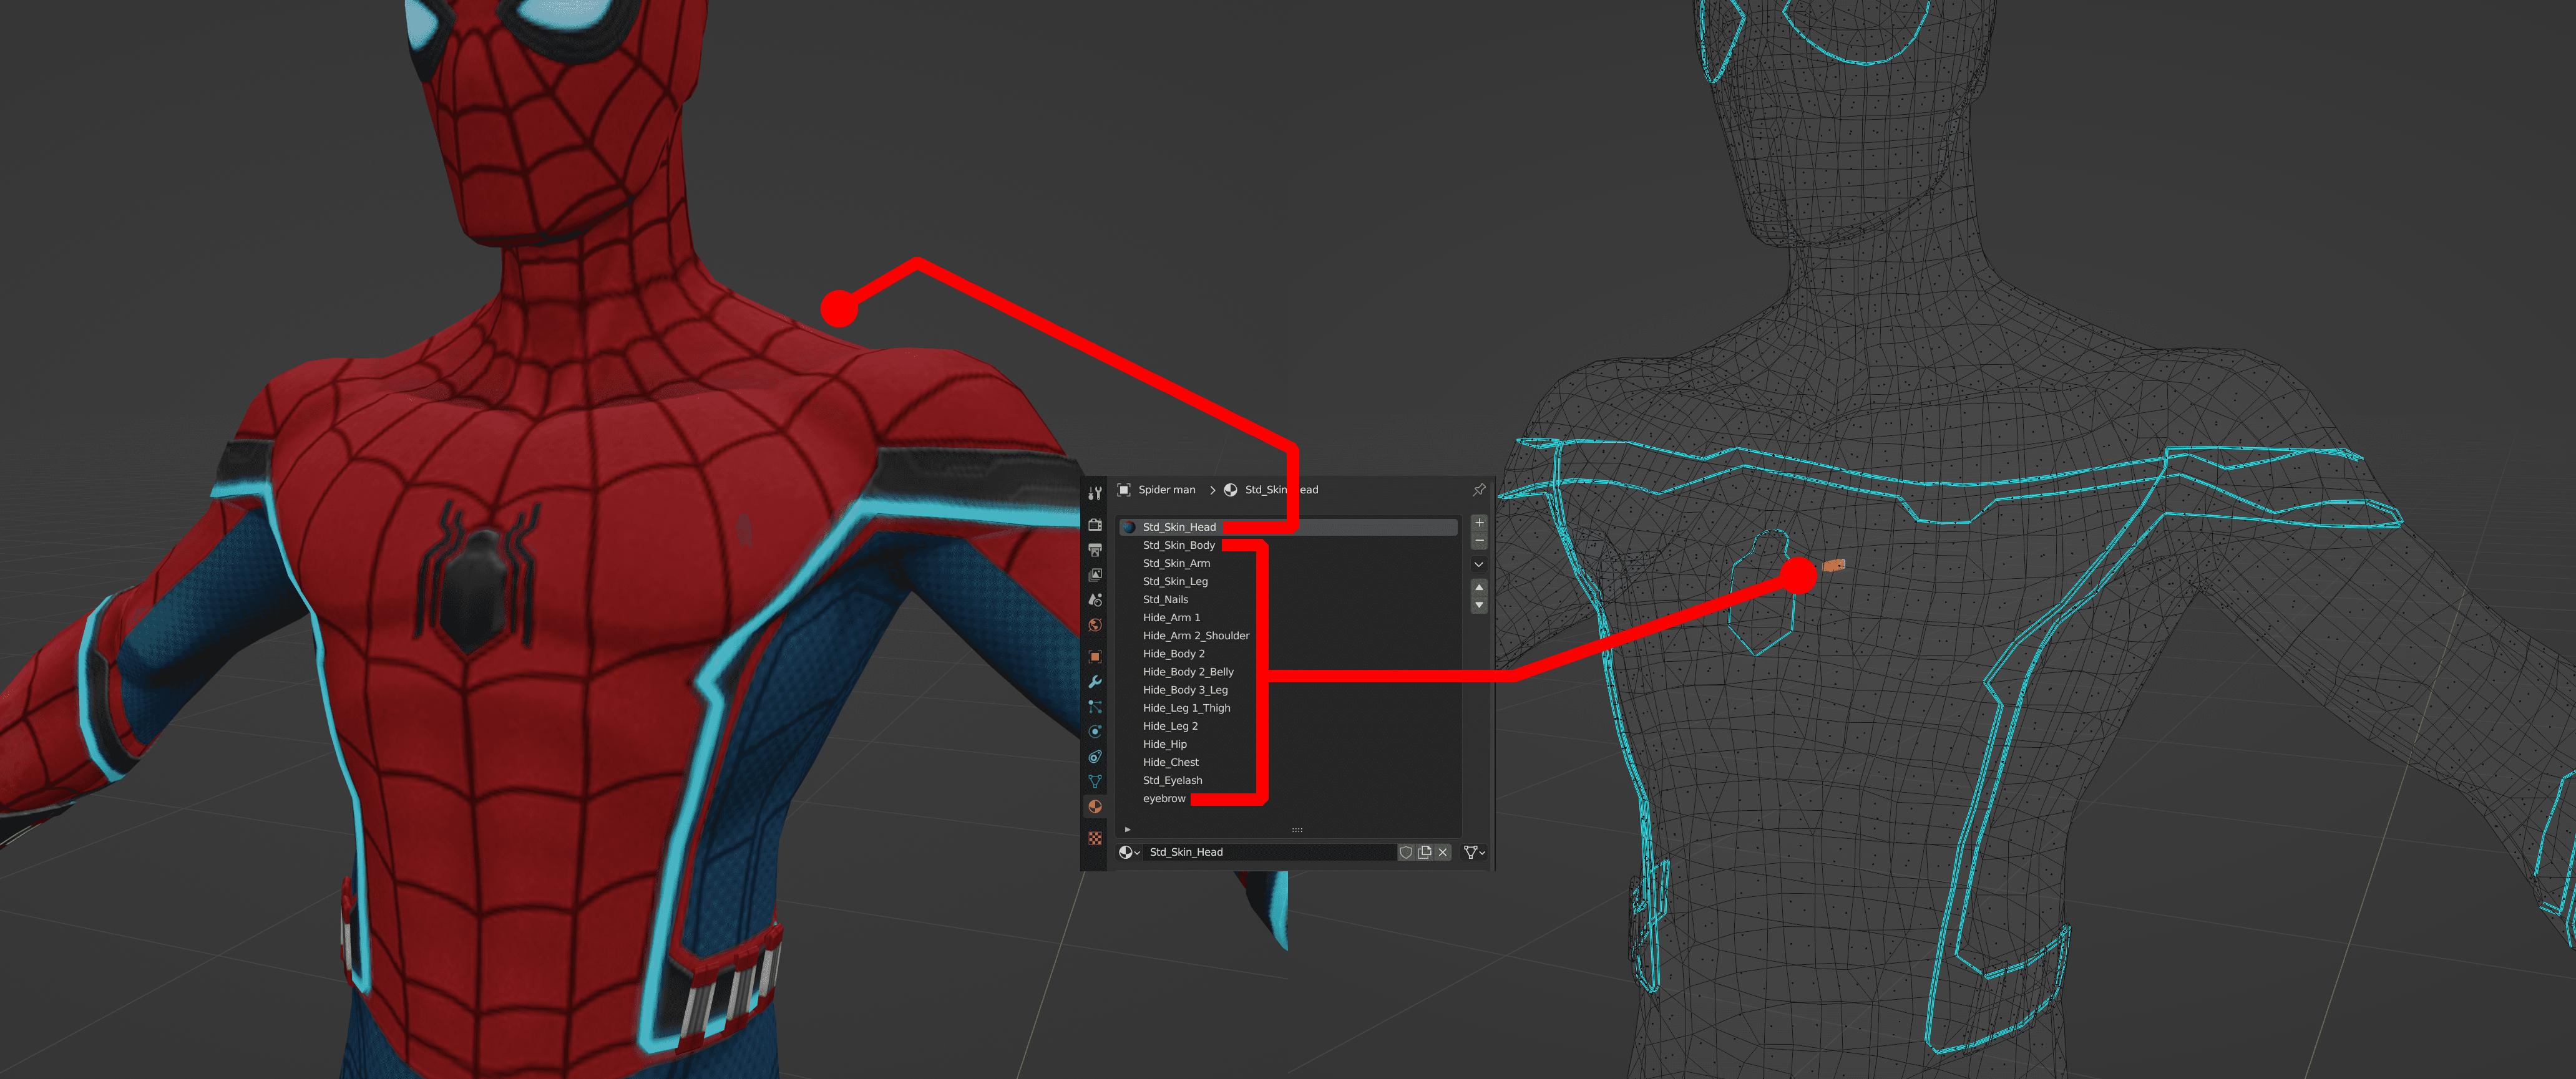Image resolution: width=2576 pixels, height=1079 pixels.
Task: Open the Modifiers wrench tab
Action: pos(1095,681)
